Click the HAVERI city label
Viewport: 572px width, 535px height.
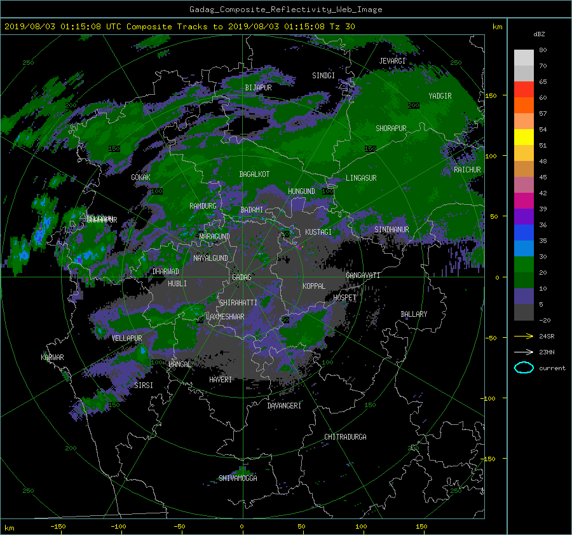tap(221, 380)
